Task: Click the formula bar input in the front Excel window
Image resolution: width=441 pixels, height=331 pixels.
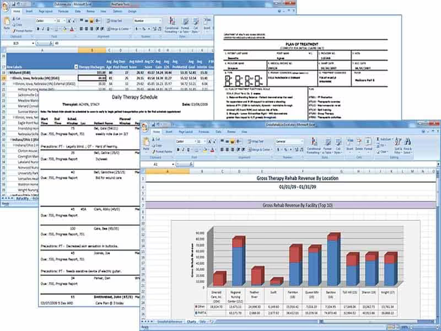Action: click(x=315, y=164)
